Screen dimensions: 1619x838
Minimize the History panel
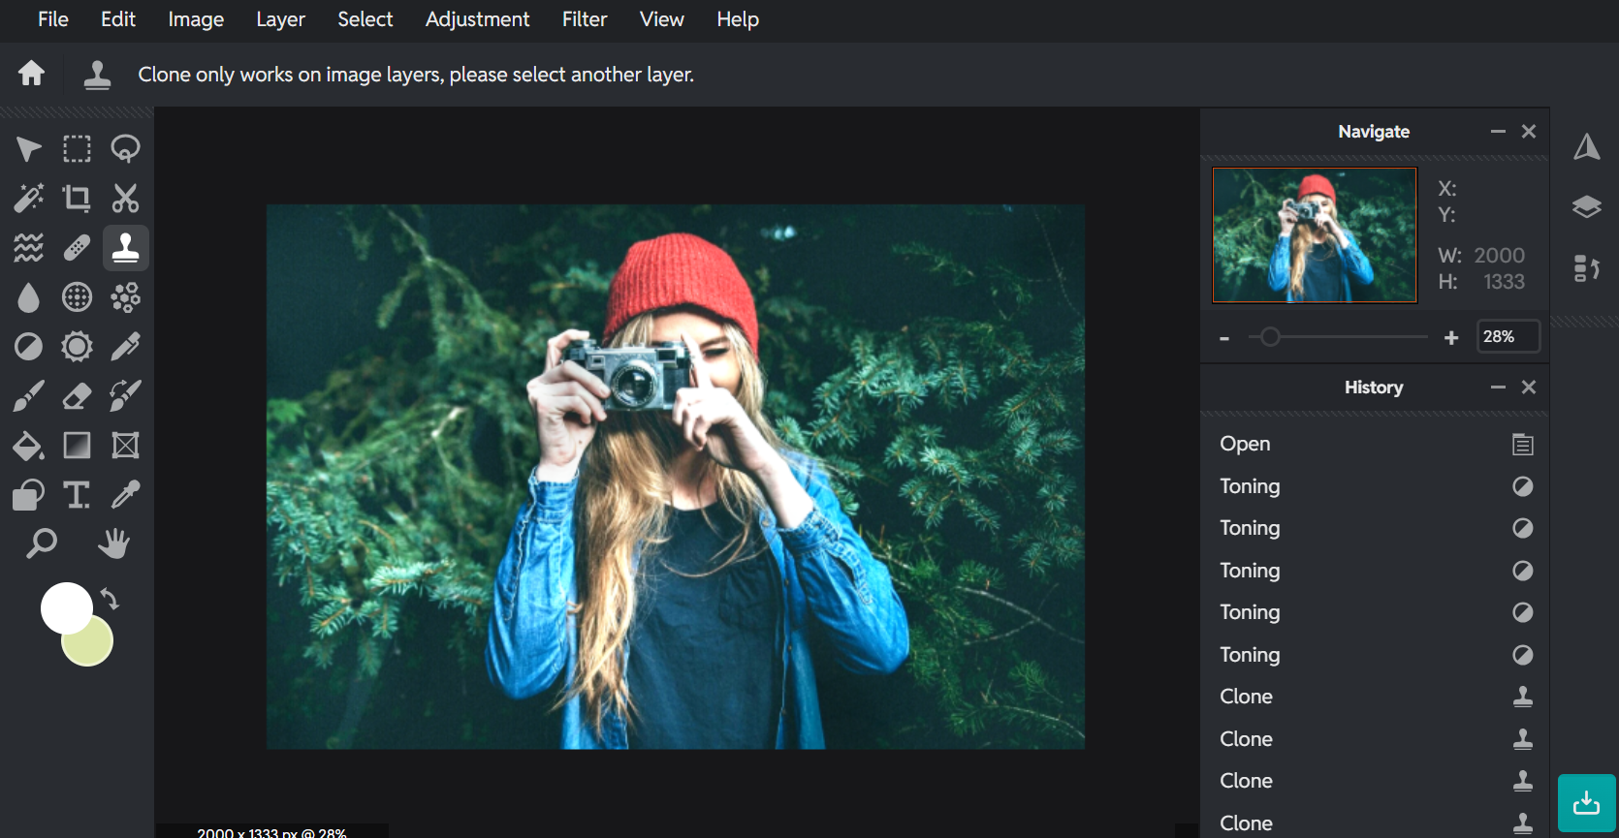click(x=1498, y=387)
